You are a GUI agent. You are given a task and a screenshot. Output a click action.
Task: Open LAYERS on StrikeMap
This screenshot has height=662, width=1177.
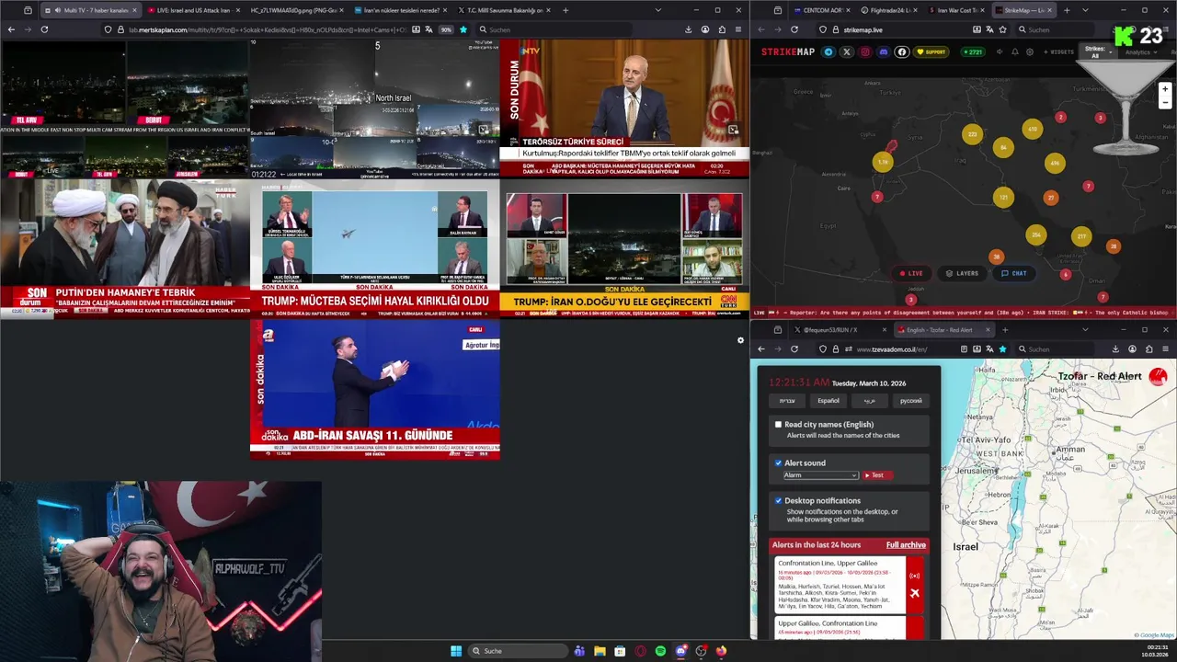click(x=962, y=273)
